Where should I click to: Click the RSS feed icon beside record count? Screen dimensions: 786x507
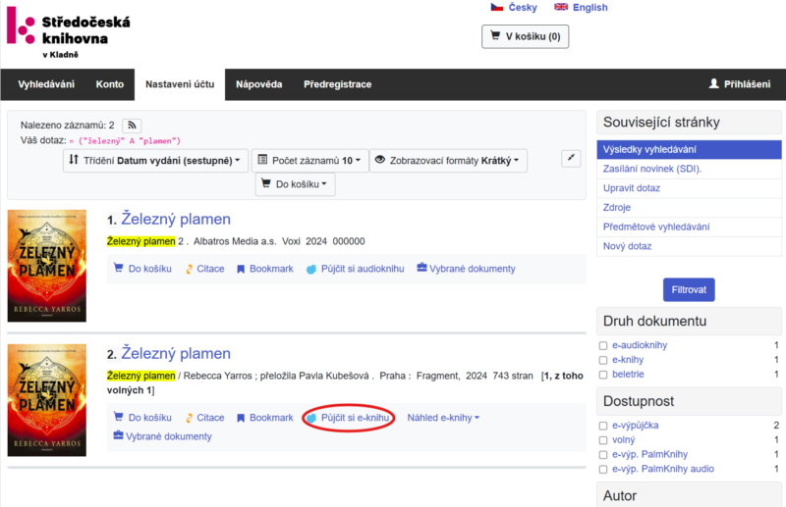coord(132,126)
